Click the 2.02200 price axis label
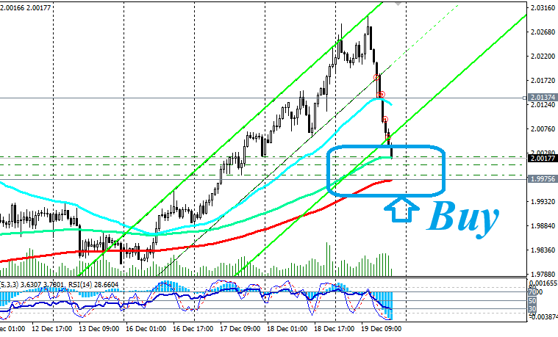 click(x=543, y=56)
